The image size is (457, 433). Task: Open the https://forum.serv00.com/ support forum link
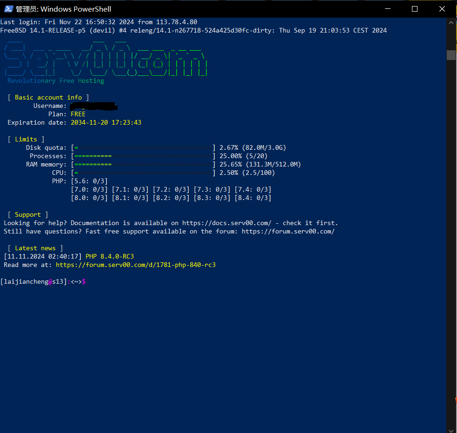[288, 232]
